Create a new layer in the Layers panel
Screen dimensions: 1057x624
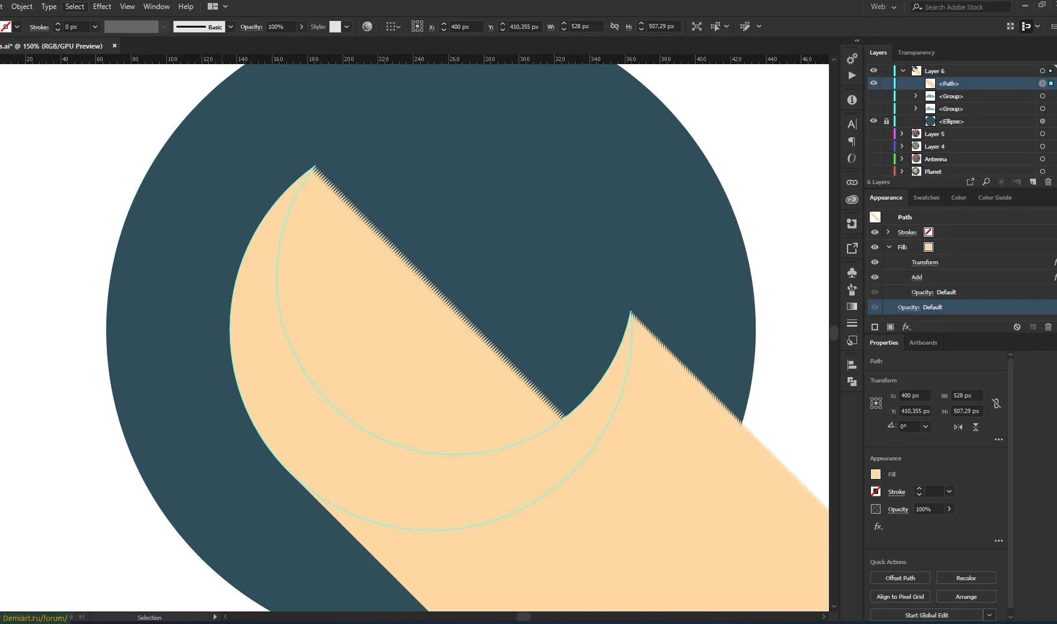click(x=1033, y=182)
